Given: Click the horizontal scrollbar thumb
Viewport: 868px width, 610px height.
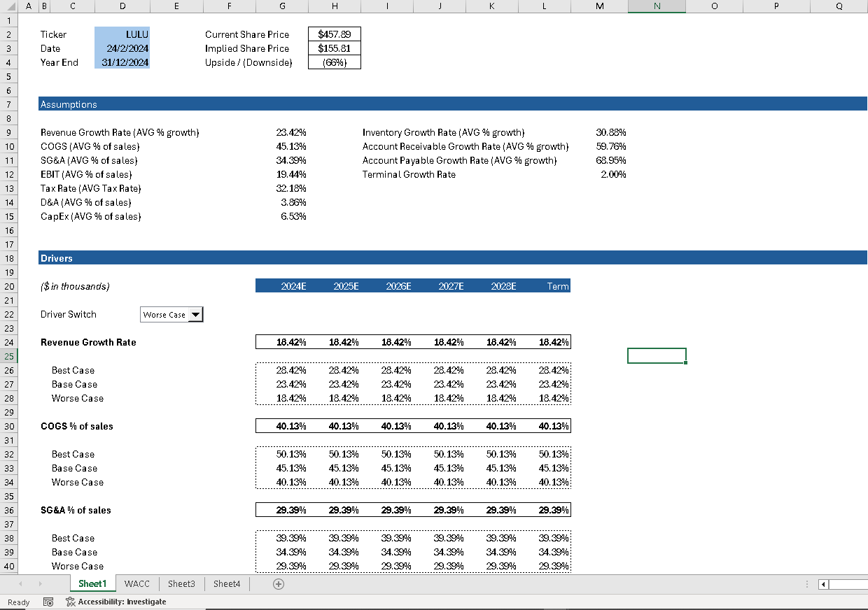Looking at the screenshot, I should click(847, 584).
